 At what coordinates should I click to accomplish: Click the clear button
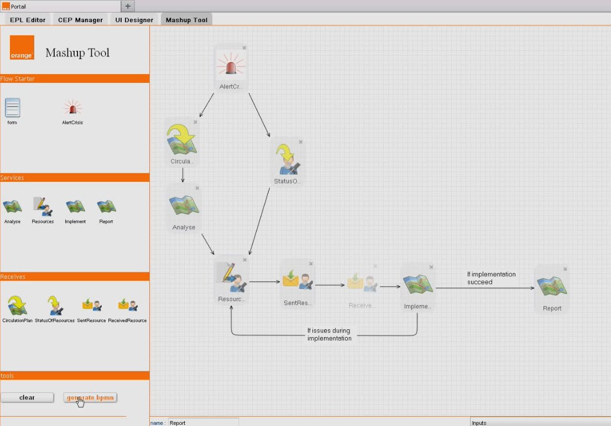tap(27, 398)
